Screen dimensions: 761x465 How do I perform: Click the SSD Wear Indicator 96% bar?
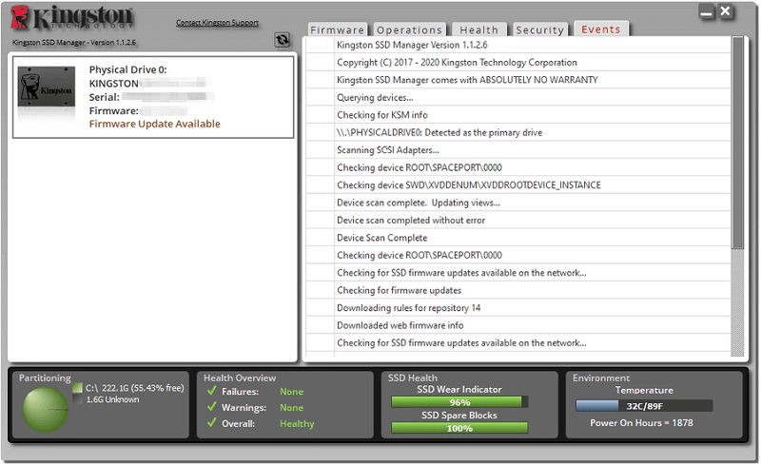click(x=459, y=402)
